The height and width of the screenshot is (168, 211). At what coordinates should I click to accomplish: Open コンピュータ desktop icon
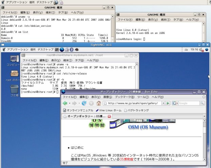14,60
